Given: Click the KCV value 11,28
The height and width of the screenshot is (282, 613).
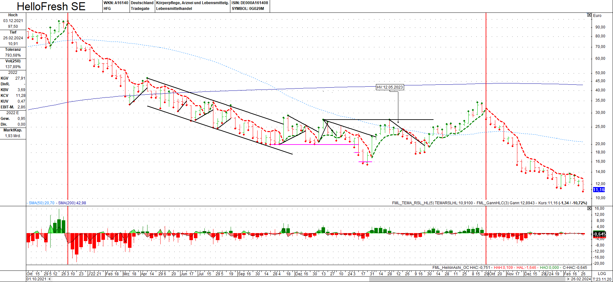Looking at the screenshot, I should click(20, 96).
